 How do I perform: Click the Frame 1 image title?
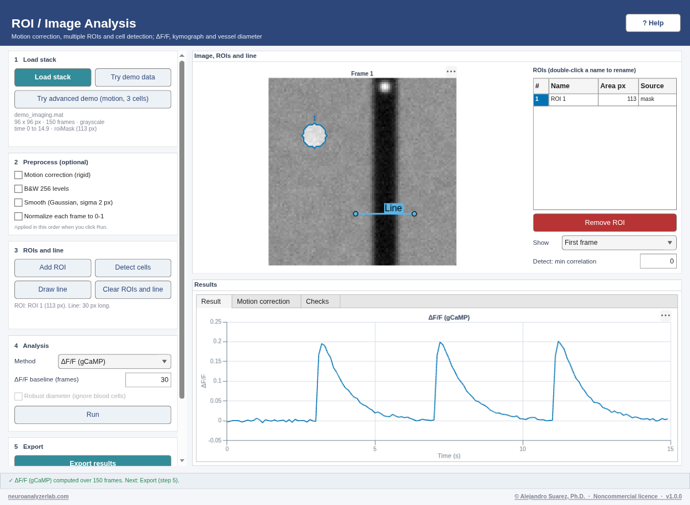point(362,74)
